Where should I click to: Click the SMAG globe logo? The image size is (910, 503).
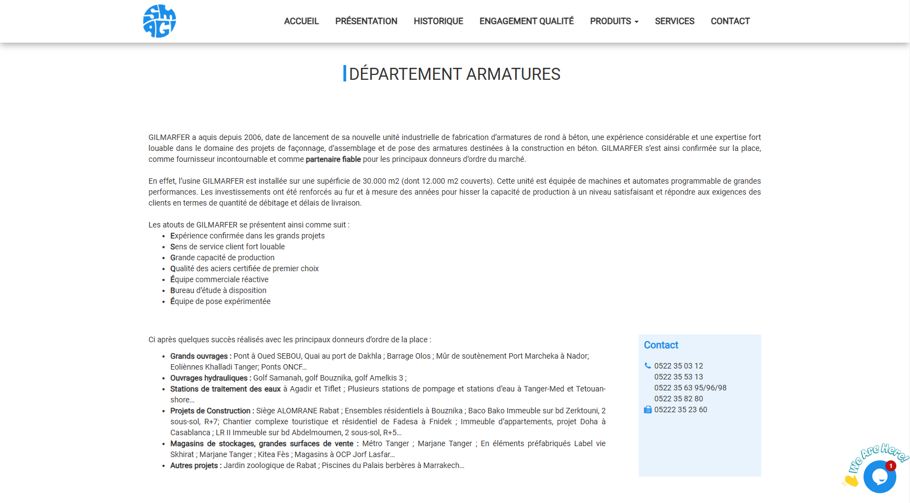click(x=159, y=21)
